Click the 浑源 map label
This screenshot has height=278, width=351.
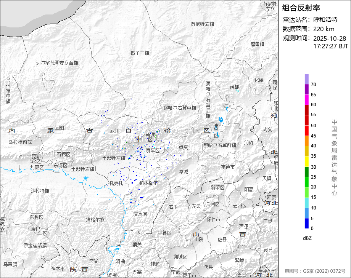(243, 226)
